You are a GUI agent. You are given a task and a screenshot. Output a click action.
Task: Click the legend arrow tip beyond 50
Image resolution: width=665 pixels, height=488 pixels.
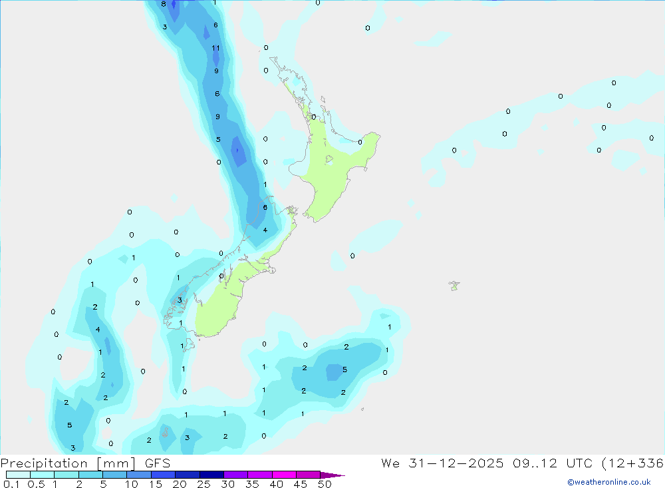333,475
